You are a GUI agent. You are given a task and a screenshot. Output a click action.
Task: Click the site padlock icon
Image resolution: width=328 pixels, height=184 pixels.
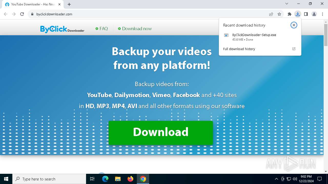click(x=32, y=14)
